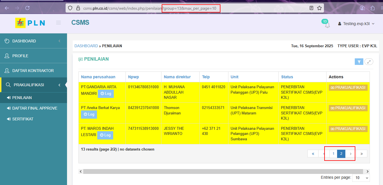Sort table by Nama perusahaan column
The height and width of the screenshot is (185, 383).
tap(98, 77)
